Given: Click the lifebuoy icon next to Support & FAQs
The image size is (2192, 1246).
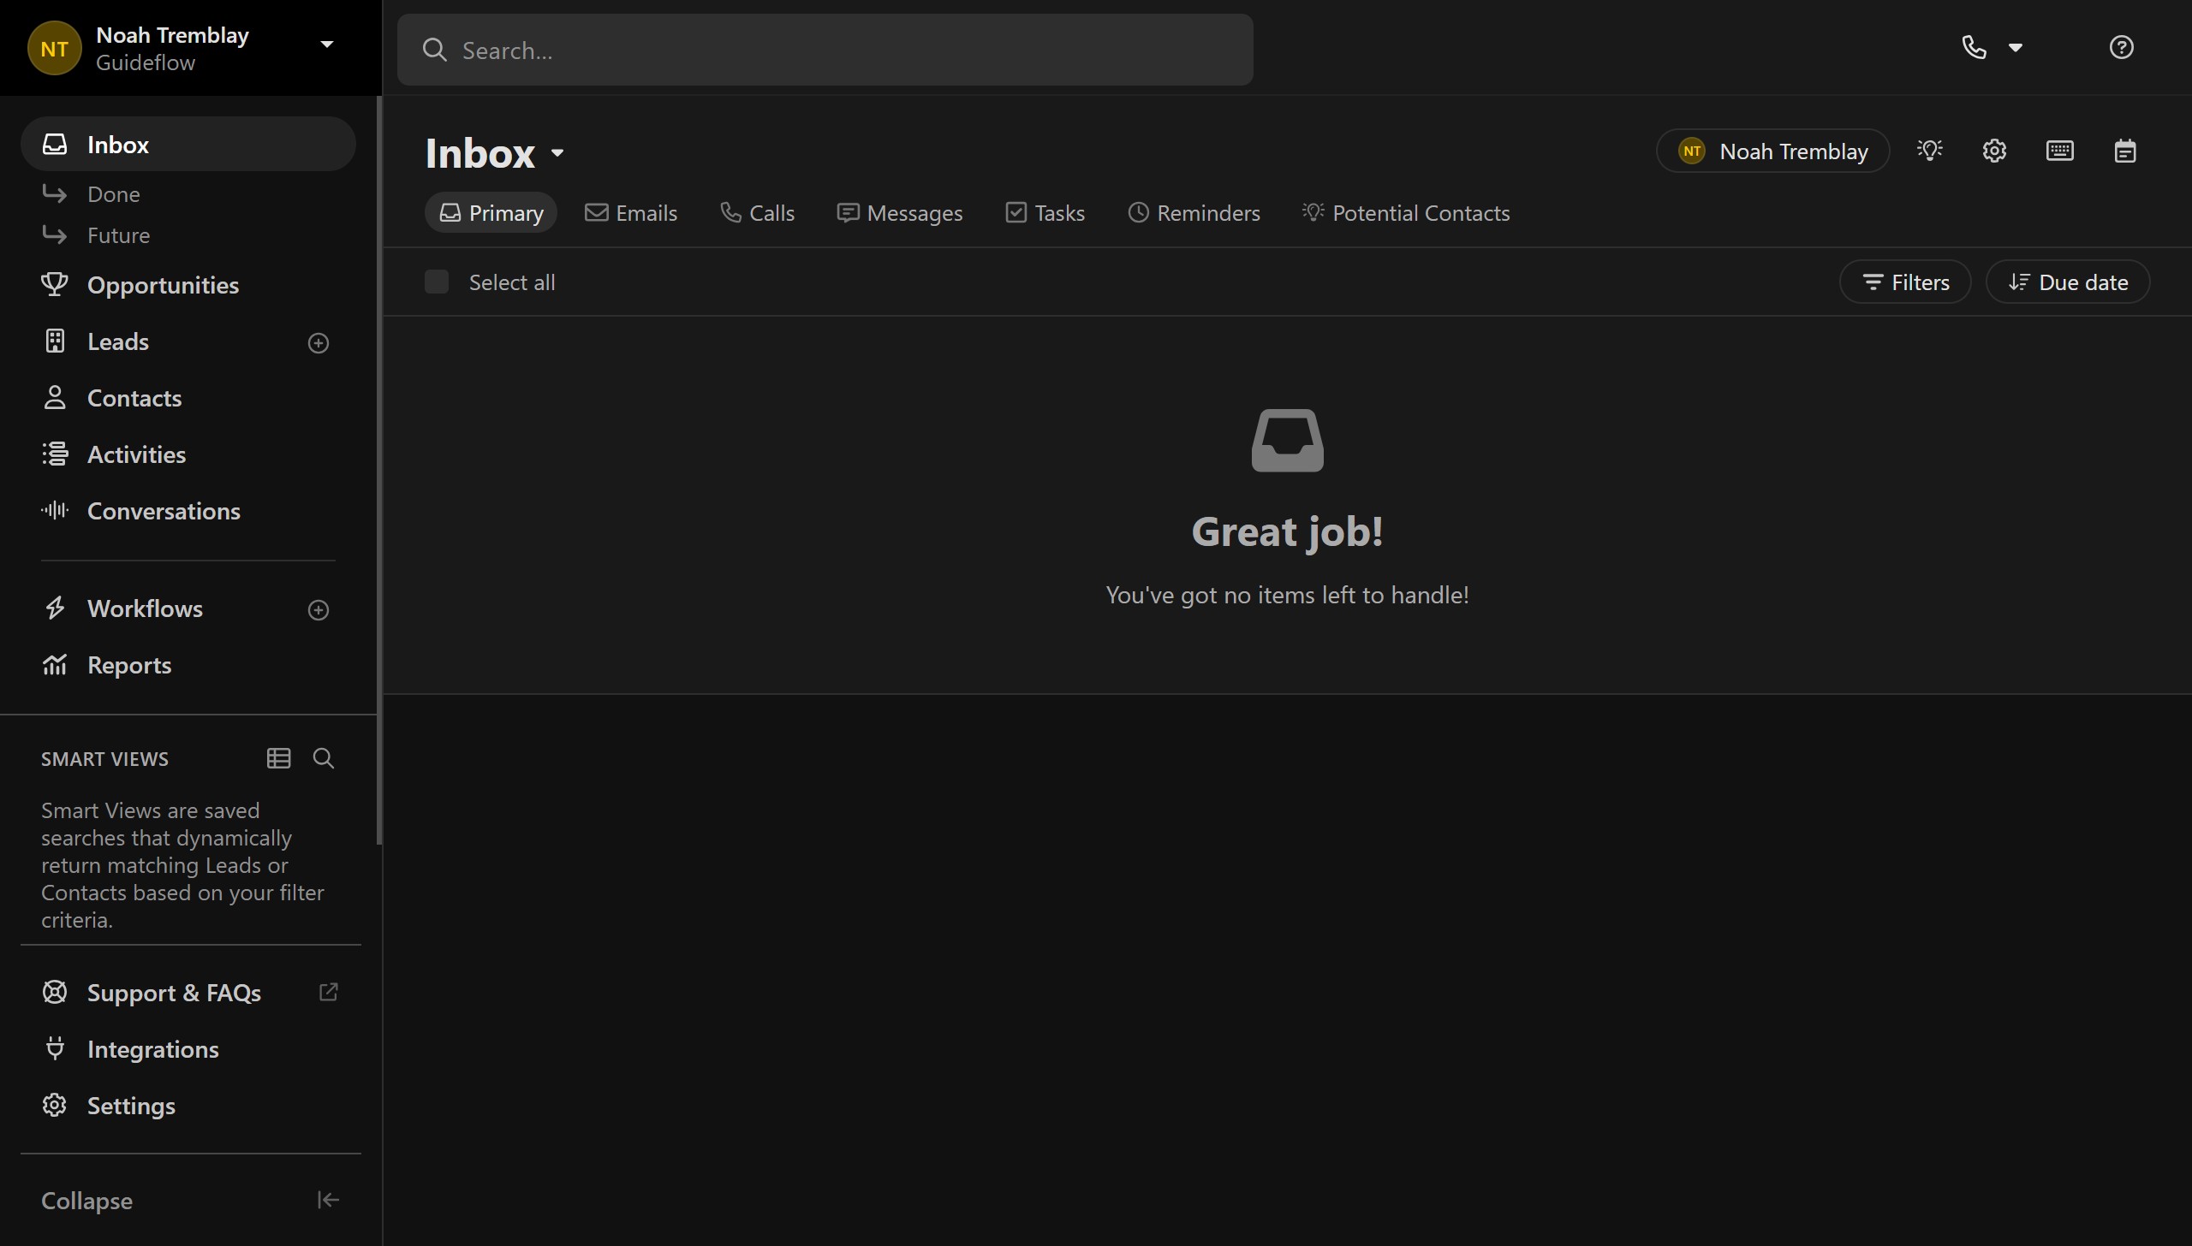Looking at the screenshot, I should pyautogui.click(x=55, y=992).
